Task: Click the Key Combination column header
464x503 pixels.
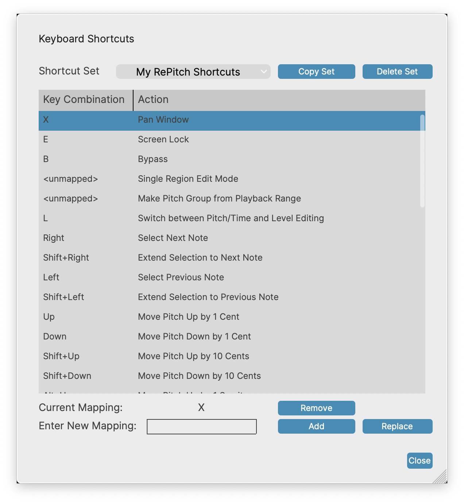Action: [x=84, y=100]
